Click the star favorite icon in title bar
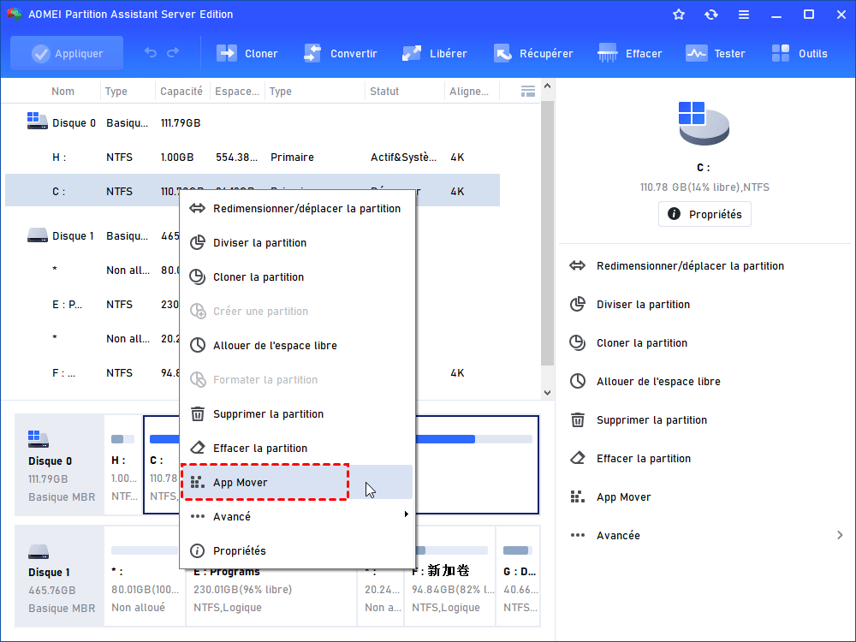Screen dimensions: 856x642 pos(679,15)
